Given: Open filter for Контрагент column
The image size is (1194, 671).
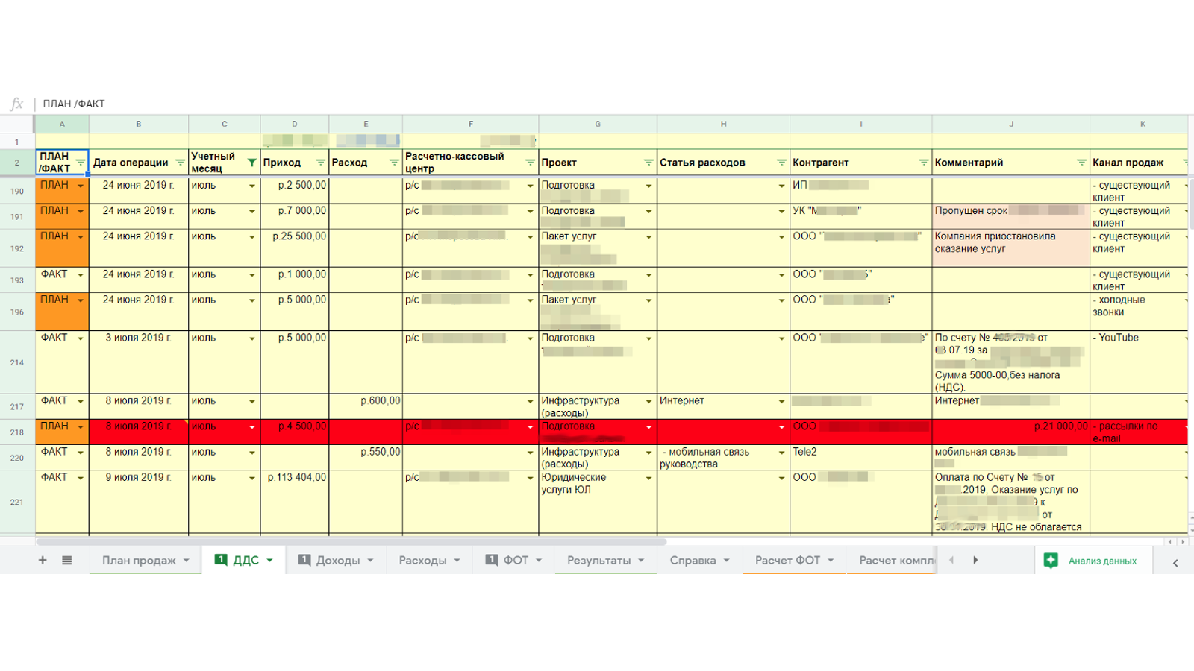Looking at the screenshot, I should click(x=923, y=163).
